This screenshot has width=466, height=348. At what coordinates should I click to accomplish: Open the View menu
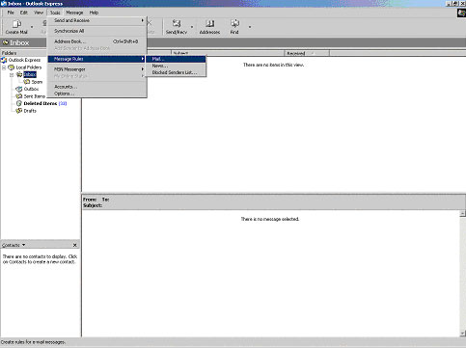point(39,13)
